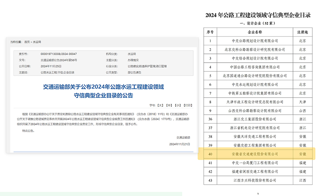The image size is (322, 196).
Task: Set font size to 小
Action: coord(178,105)
